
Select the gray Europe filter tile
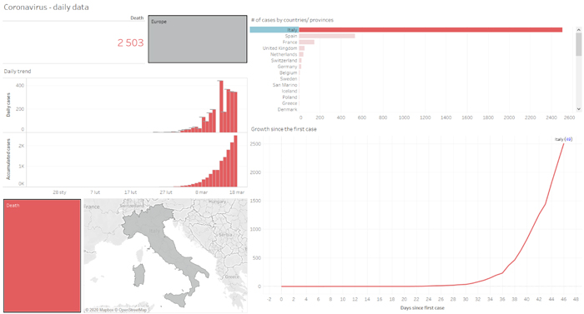[198, 39]
